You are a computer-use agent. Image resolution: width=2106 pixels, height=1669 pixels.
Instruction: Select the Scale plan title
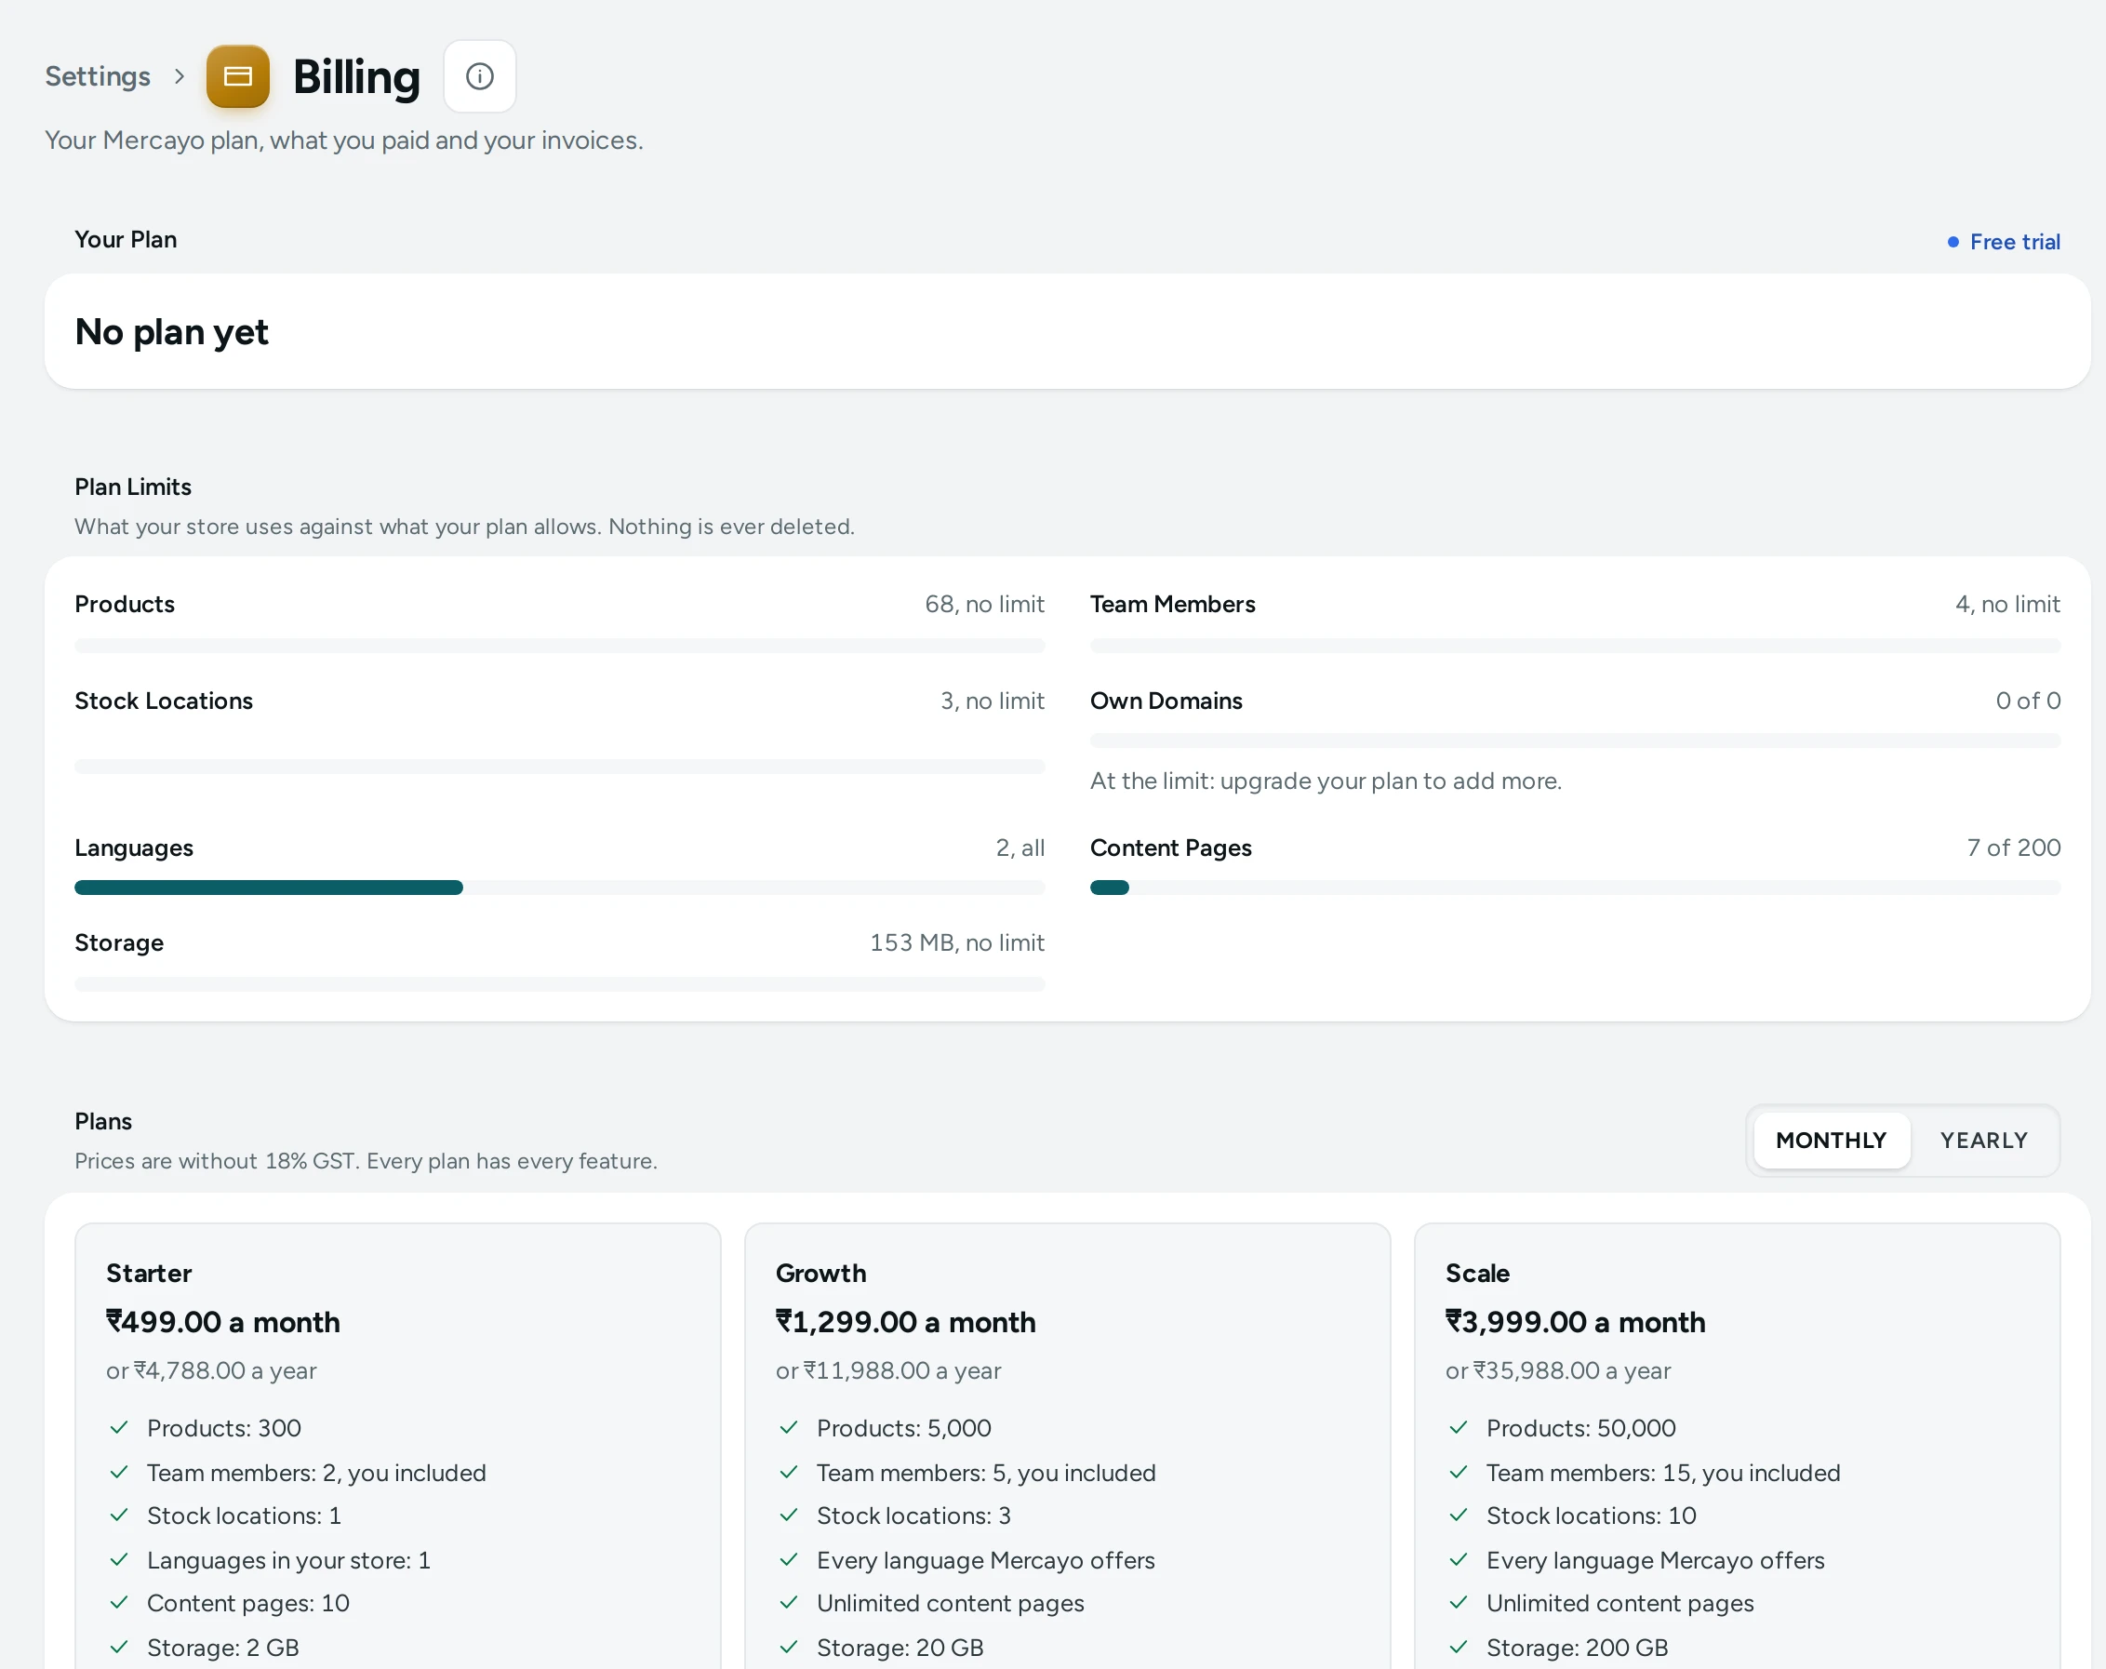click(1477, 1274)
